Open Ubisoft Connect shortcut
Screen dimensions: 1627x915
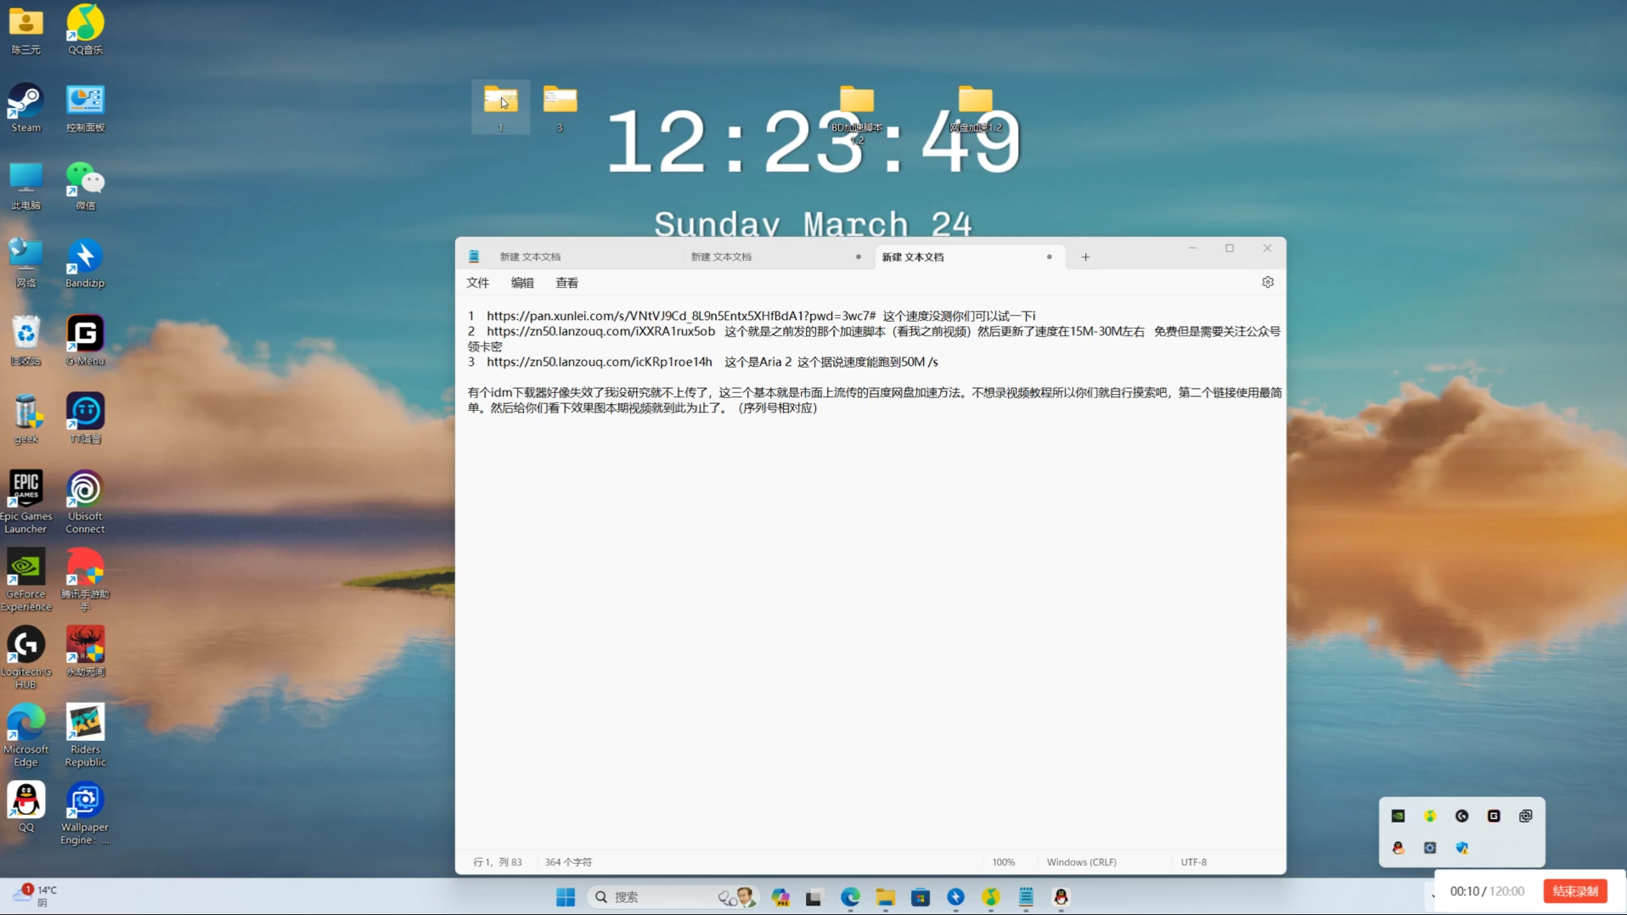point(85,502)
